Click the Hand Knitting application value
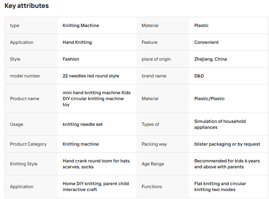Viewport: 269px width, 199px height. [x=77, y=42]
